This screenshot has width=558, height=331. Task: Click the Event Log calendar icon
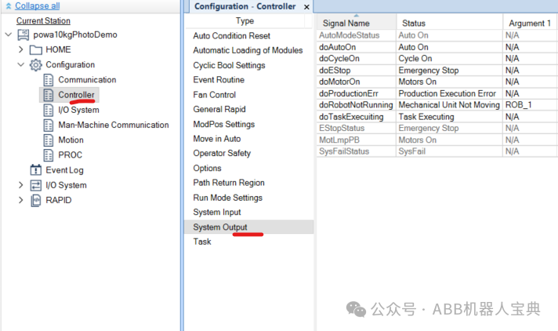[35, 170]
